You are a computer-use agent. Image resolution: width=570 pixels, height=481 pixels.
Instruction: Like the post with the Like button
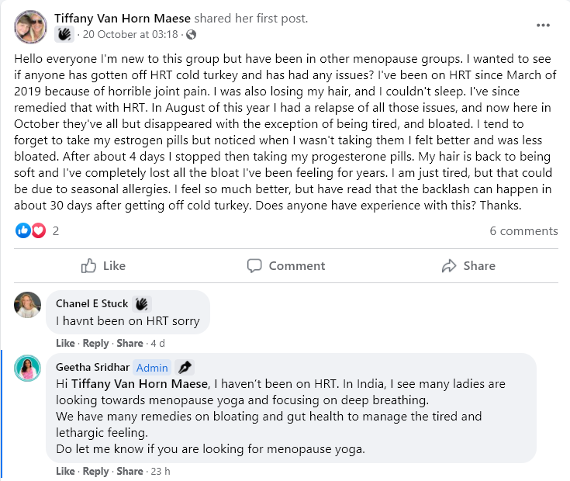pyautogui.click(x=103, y=265)
